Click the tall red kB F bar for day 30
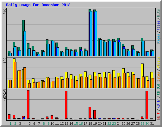This screenshot has width=162, height=127. click(147, 105)
